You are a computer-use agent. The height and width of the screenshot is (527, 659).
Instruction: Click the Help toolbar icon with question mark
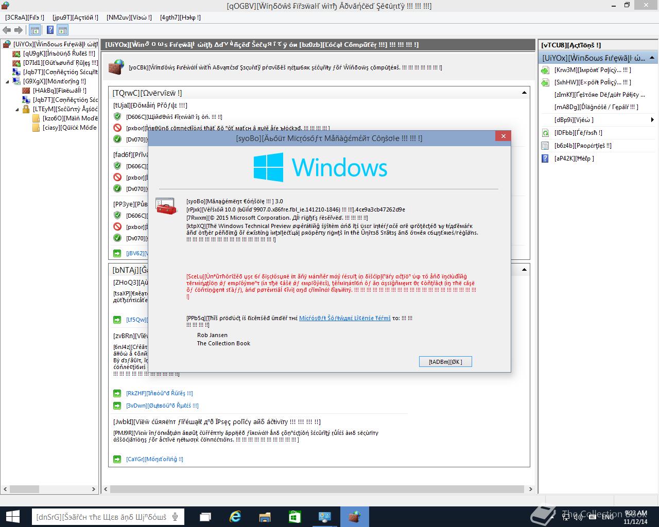coord(50,30)
